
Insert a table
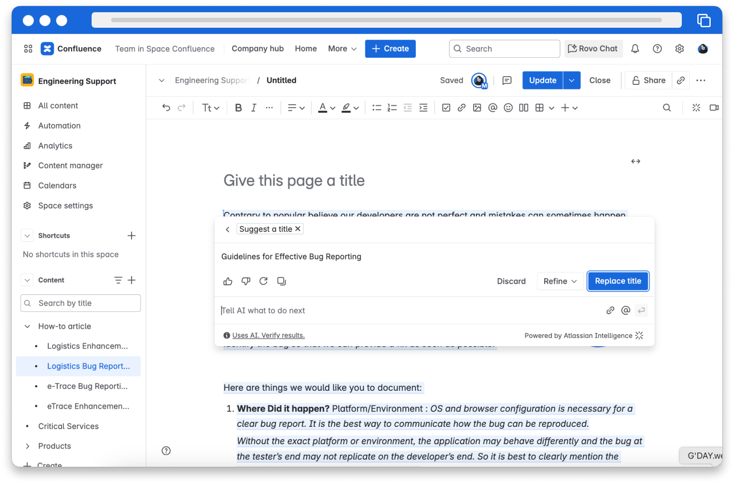pos(539,108)
